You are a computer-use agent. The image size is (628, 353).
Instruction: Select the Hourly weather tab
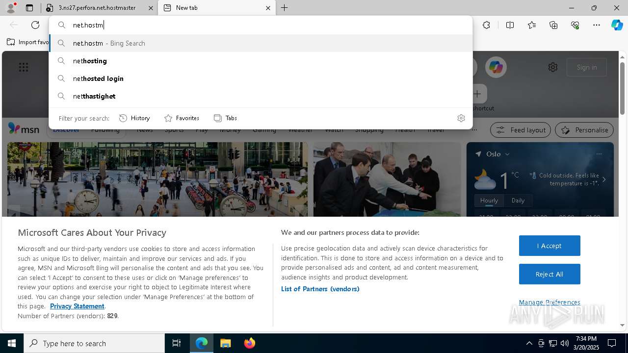pos(489,201)
